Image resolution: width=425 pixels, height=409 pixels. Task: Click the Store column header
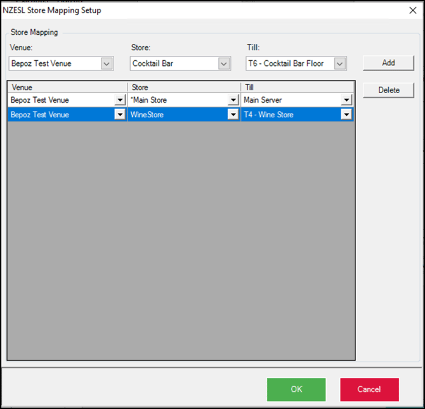coord(184,87)
